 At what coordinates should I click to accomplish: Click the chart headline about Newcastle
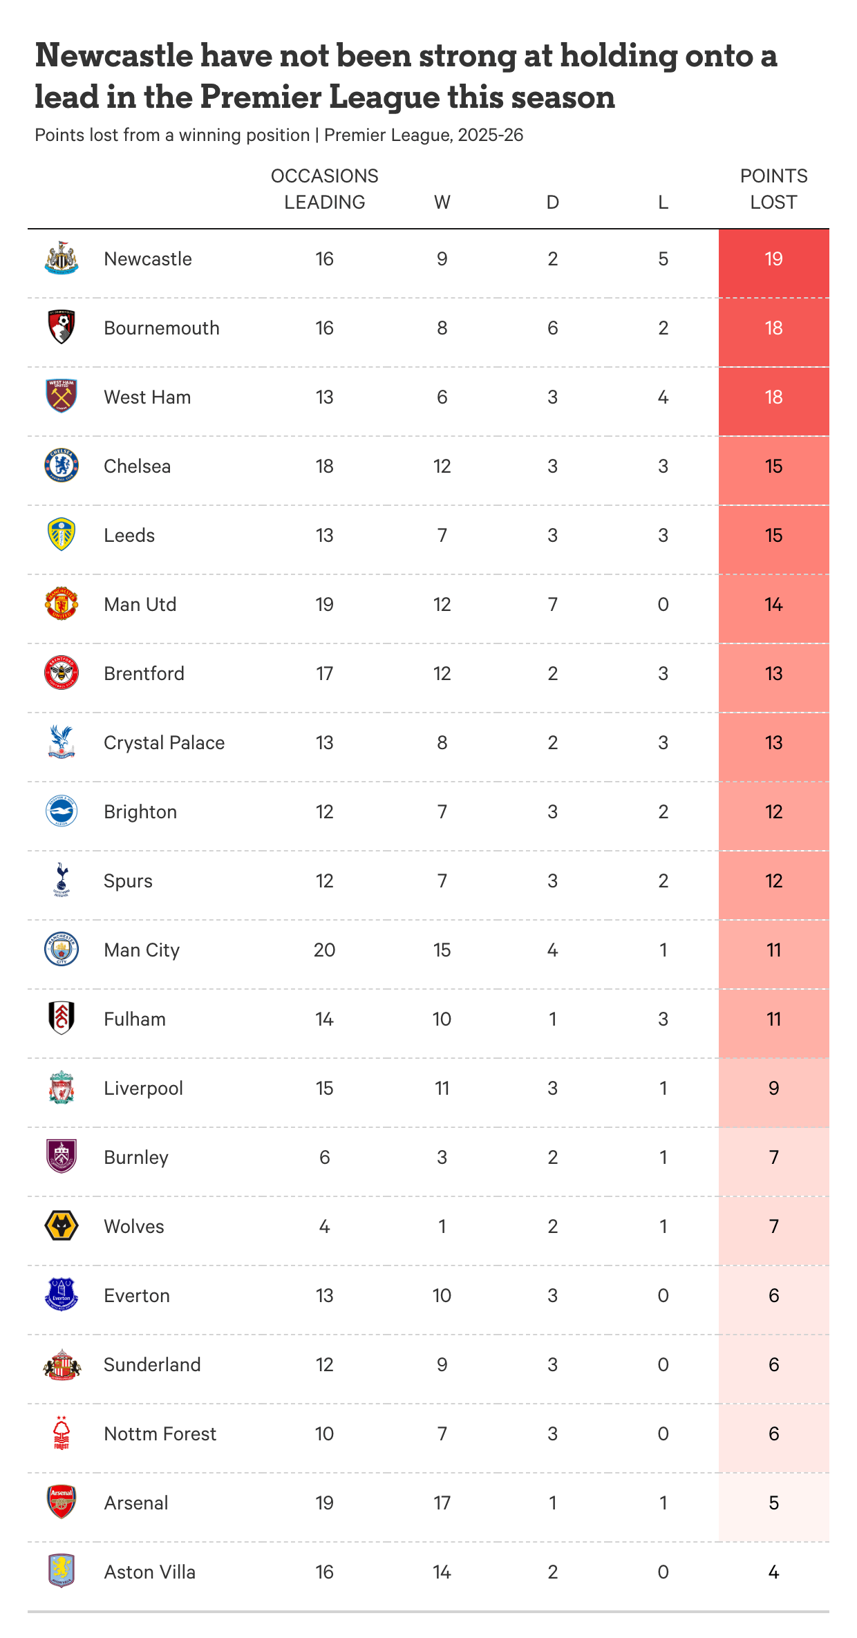(x=406, y=76)
